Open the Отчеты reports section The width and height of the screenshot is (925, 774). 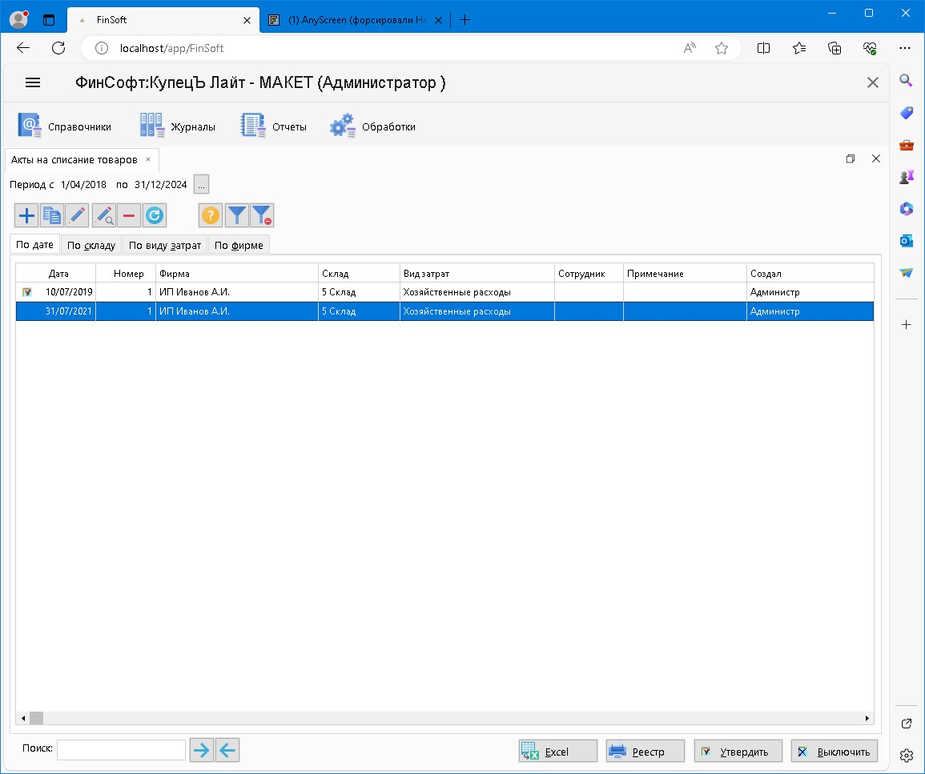[x=274, y=126]
